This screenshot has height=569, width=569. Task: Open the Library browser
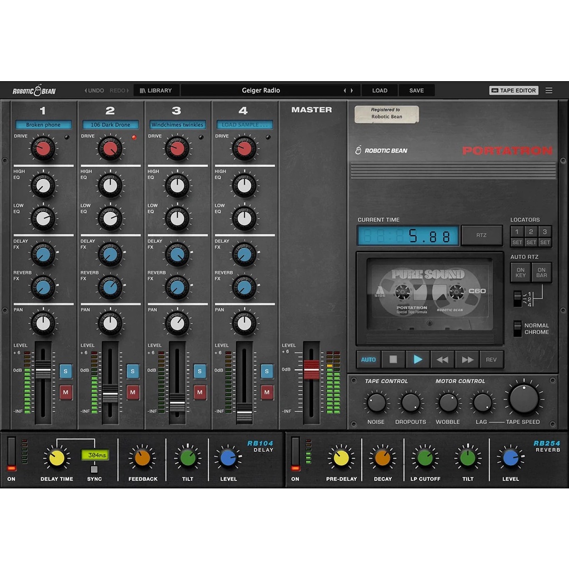[x=156, y=91]
